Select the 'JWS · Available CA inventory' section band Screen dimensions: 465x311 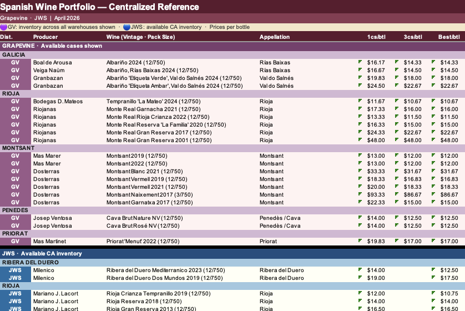pyautogui.click(x=232, y=253)
